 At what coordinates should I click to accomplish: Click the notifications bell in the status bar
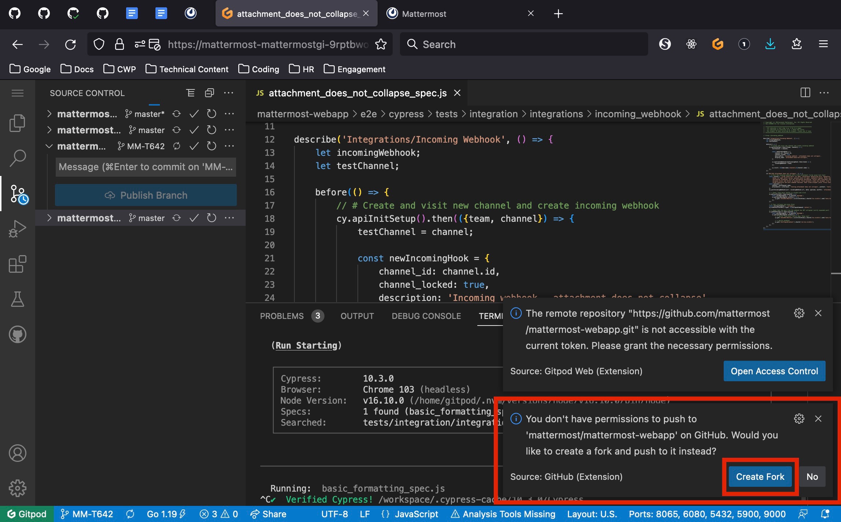point(825,514)
